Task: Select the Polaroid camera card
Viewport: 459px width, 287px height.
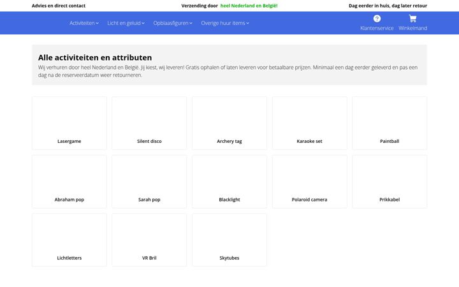Action: (309, 182)
